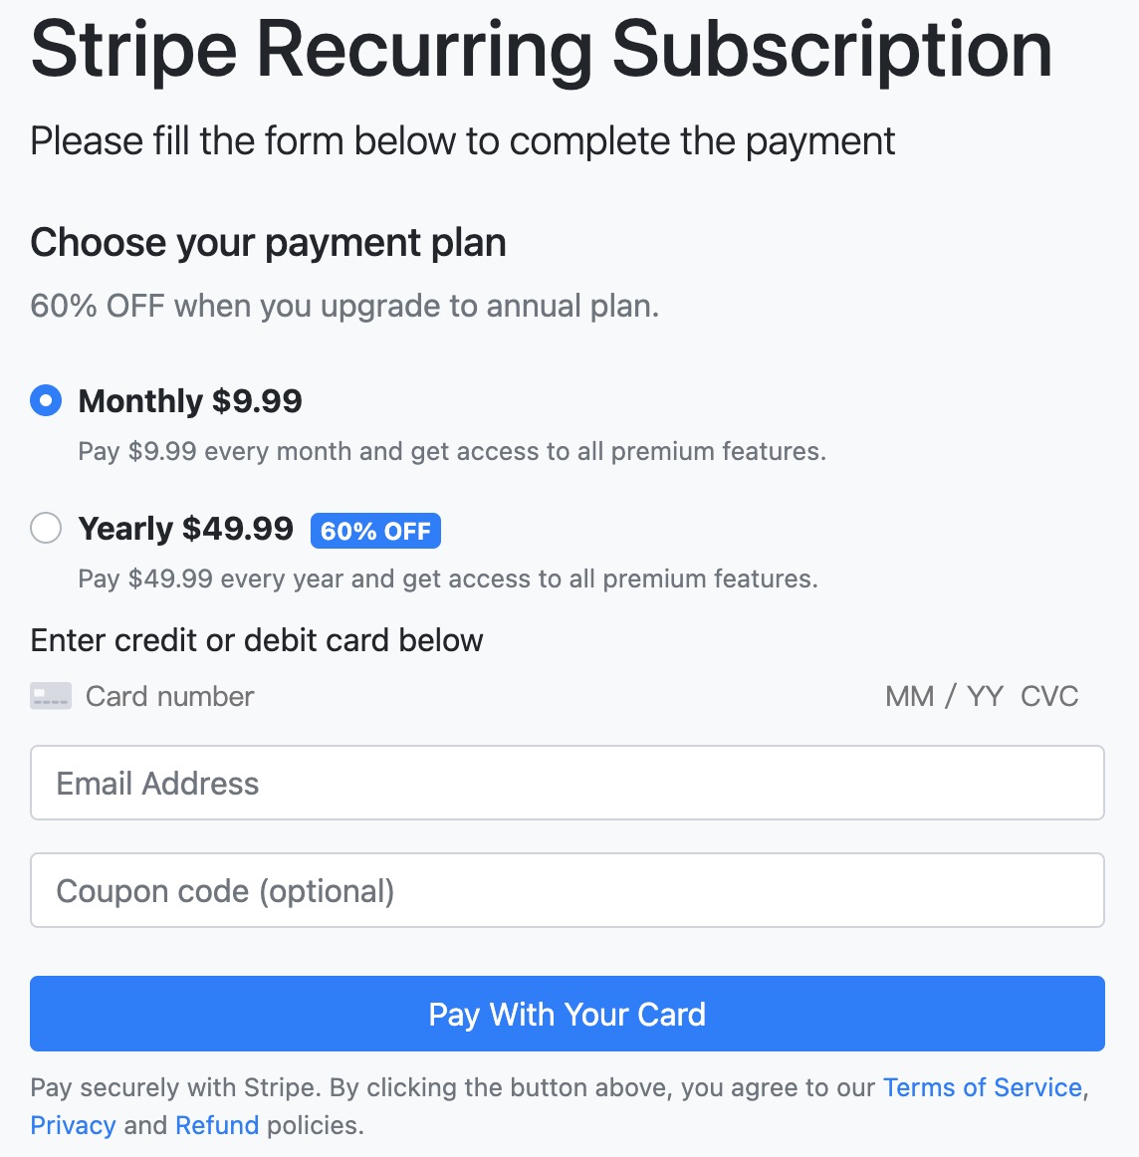Click the monthly plan description text
Image resolution: width=1139 pixels, height=1157 pixels.
(452, 451)
